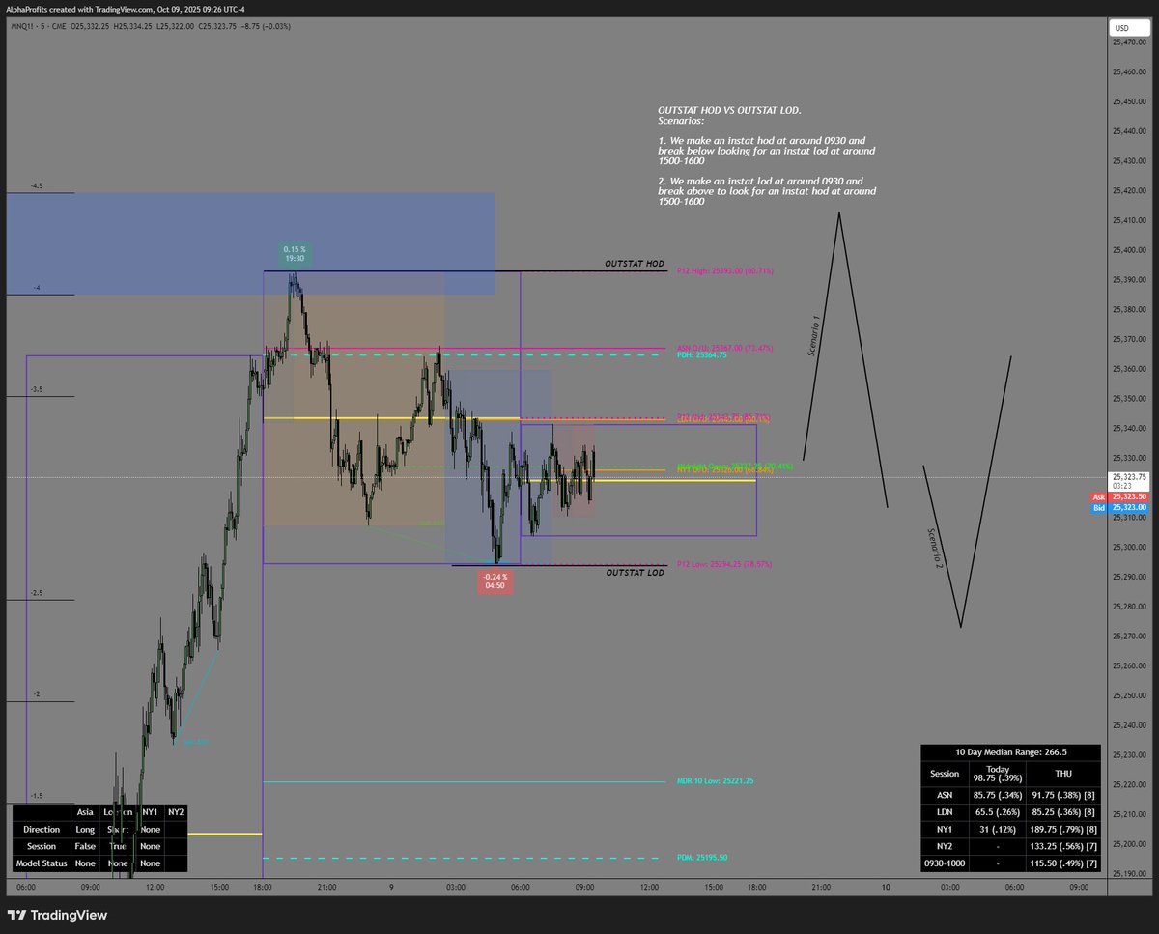This screenshot has width=1159, height=934.
Task: Click the blue Bid price label 25,323.00
Action: click(x=1119, y=507)
